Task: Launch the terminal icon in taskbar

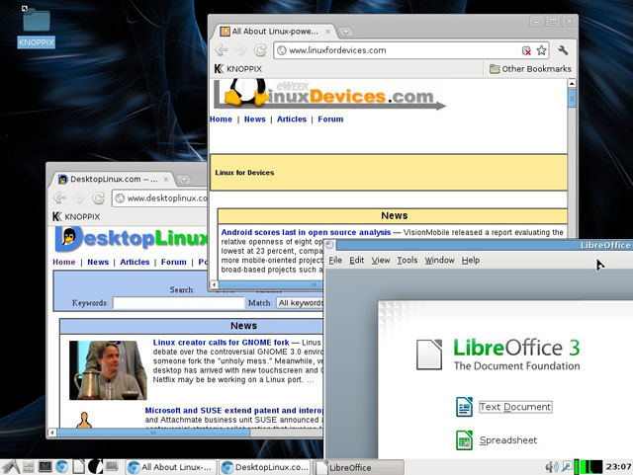Action: pos(45,467)
